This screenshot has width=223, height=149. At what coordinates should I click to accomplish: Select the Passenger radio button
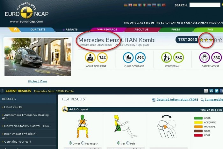(x=83, y=143)
